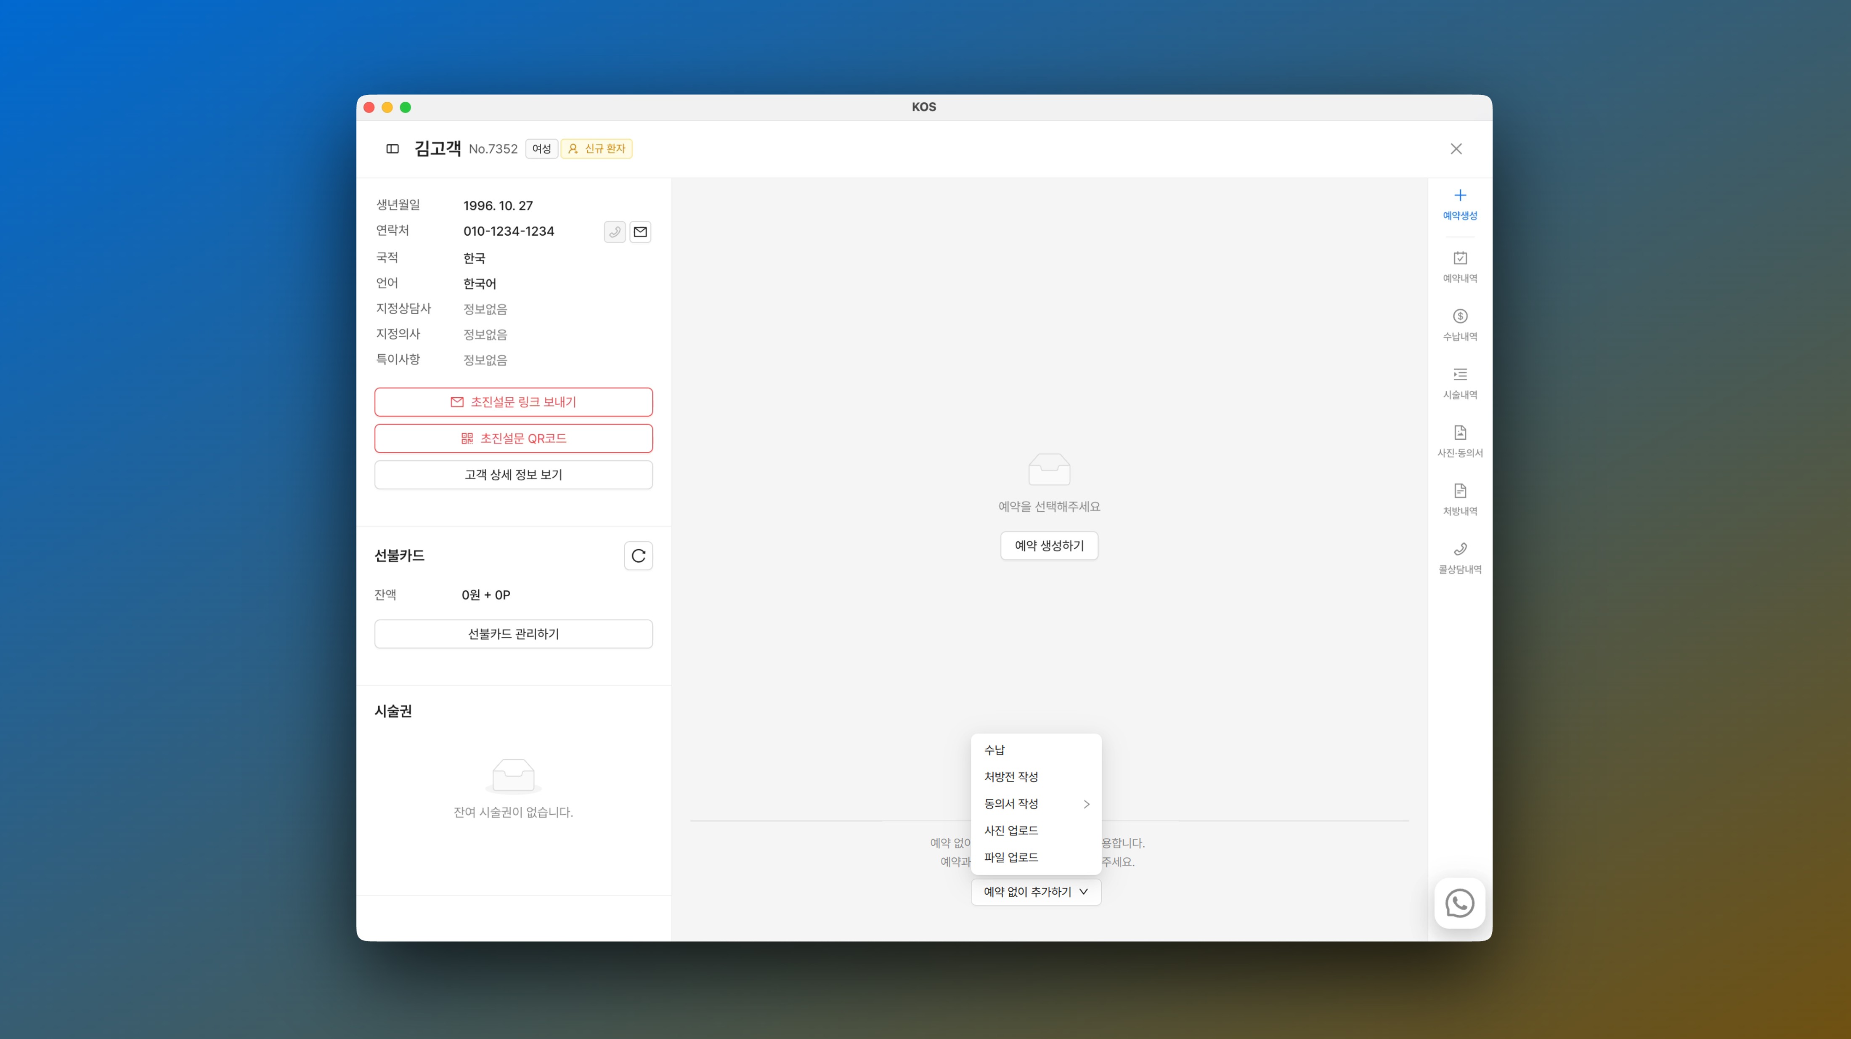This screenshot has height=1039, width=1851.
Task: Click the 예약생성 plus icon in sidebar
Action: click(x=1459, y=196)
